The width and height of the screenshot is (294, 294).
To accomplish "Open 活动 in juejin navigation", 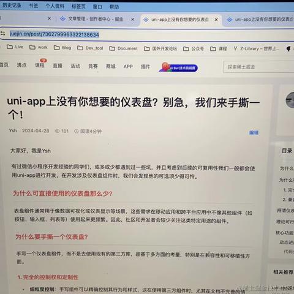I will 75,66.
